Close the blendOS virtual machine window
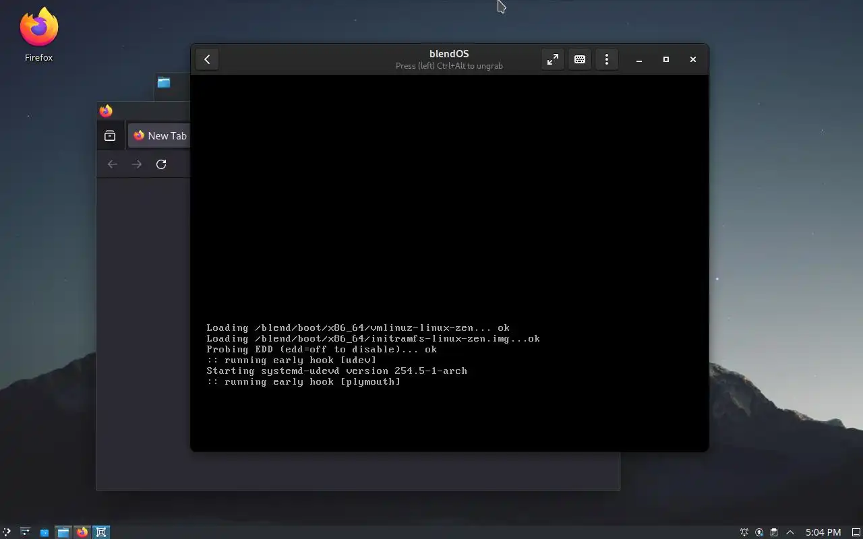Viewport: 863px width, 539px height. pyautogui.click(x=693, y=59)
